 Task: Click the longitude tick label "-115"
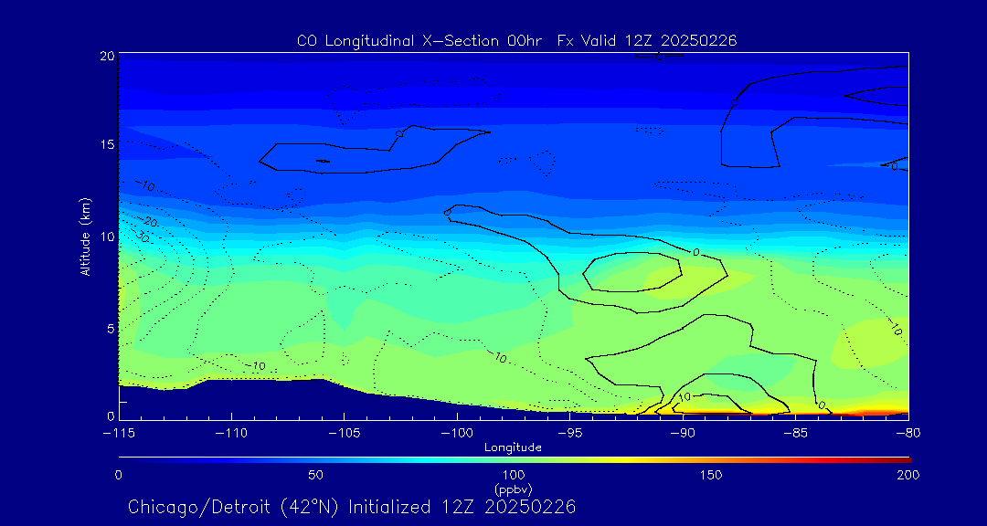pos(118,434)
